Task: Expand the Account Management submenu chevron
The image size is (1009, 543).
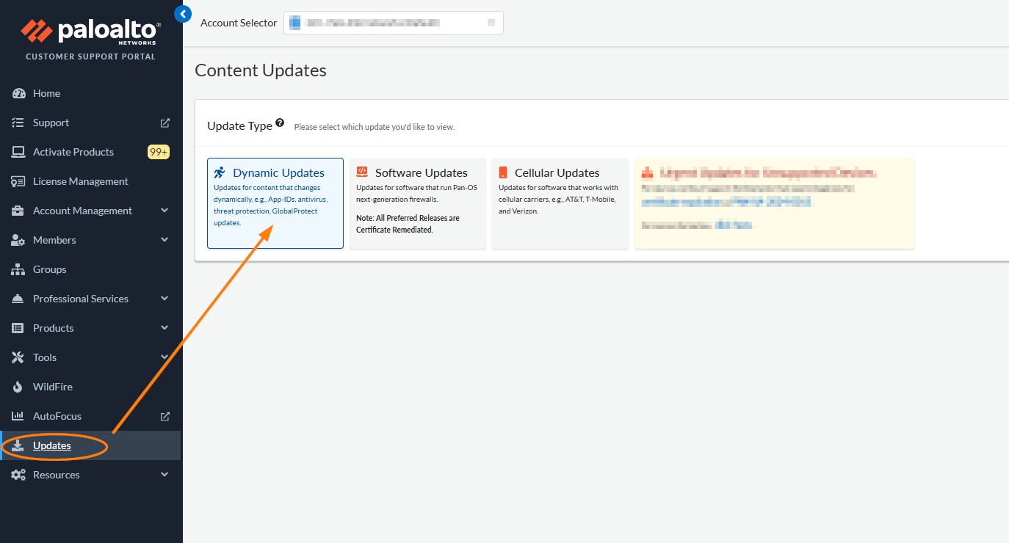Action: point(164,211)
